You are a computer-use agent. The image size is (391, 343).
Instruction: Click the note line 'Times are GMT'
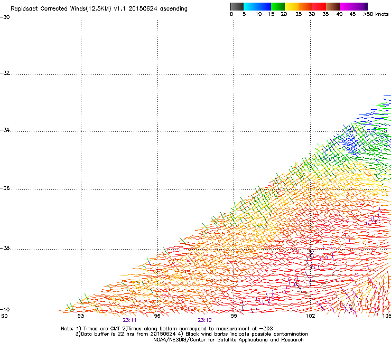coord(102,329)
